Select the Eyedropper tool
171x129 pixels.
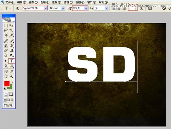[x=11, y=71]
